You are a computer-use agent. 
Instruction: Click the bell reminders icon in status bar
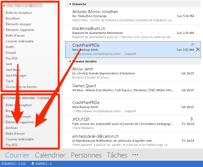(x=33, y=164)
